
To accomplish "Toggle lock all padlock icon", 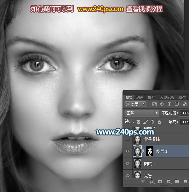I will point(159,122).
